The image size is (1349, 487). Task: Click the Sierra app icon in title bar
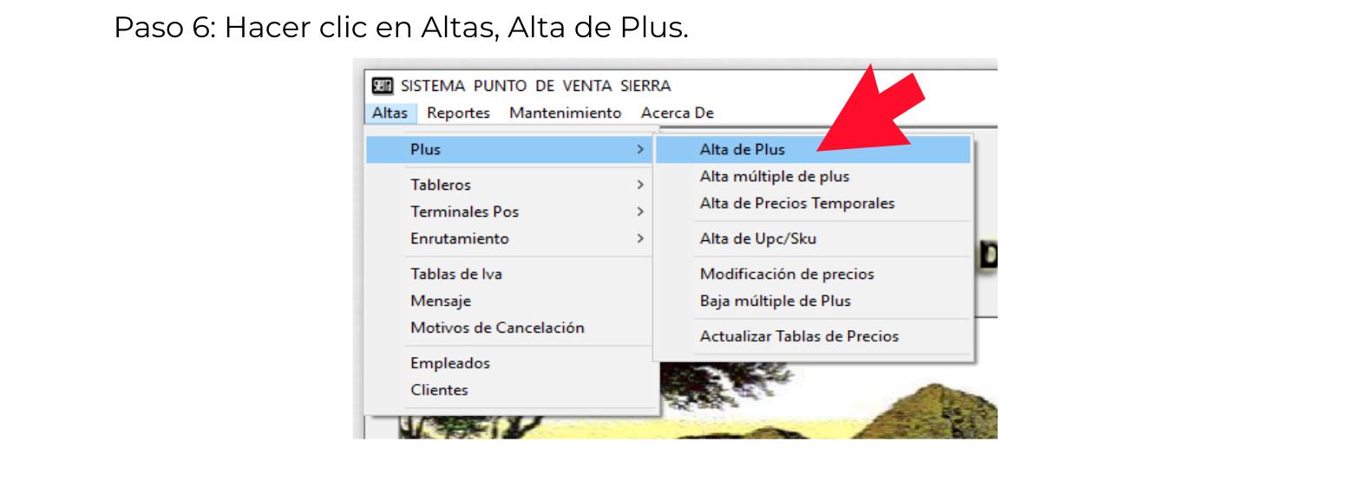[383, 86]
